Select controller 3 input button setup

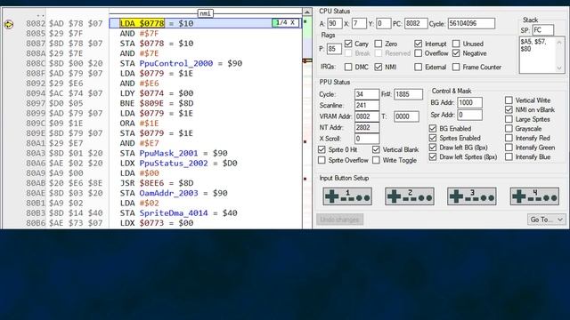472,196
